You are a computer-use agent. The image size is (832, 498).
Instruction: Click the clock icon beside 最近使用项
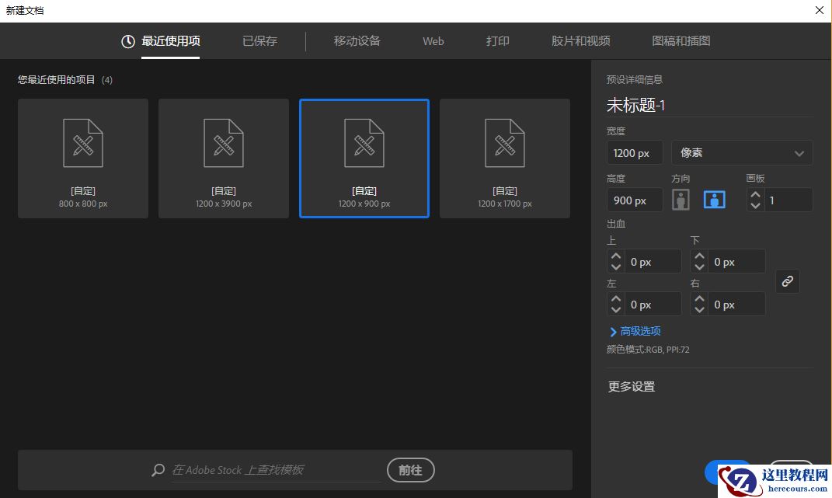click(x=127, y=41)
